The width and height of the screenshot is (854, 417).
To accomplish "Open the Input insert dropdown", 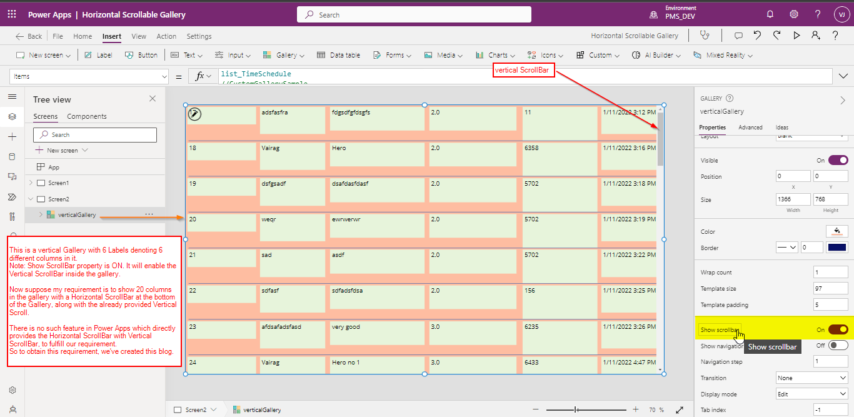I will click(233, 55).
